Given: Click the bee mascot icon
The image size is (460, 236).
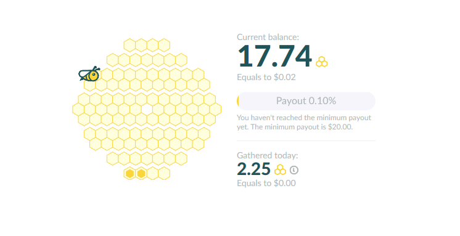Looking at the screenshot, I should [x=89, y=74].
